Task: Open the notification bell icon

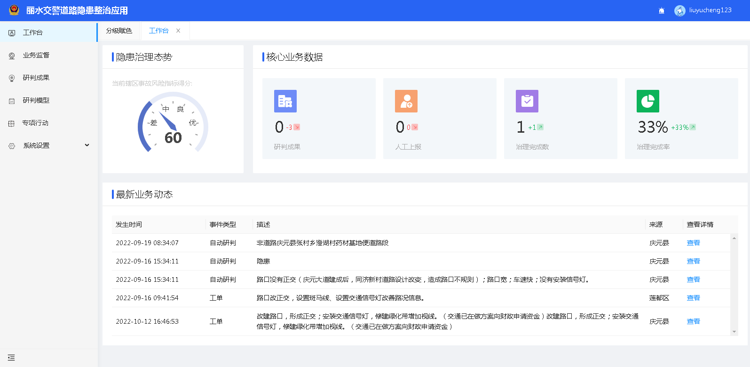Action: coord(662,11)
